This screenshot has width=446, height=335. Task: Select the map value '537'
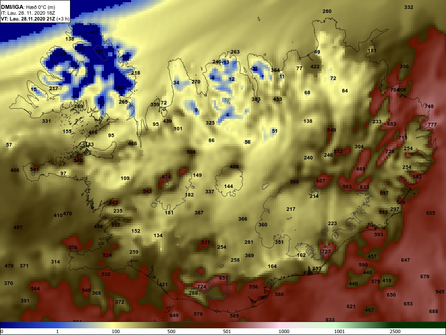coord(205,243)
